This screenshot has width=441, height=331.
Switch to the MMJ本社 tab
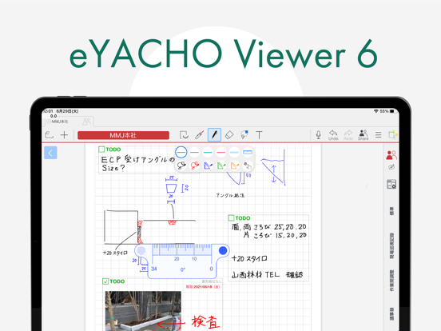pyautogui.click(x=60, y=122)
